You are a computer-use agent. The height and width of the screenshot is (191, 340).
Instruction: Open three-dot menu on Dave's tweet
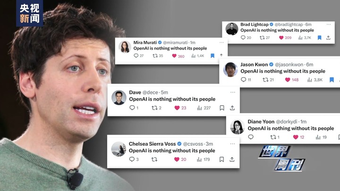[233, 92]
